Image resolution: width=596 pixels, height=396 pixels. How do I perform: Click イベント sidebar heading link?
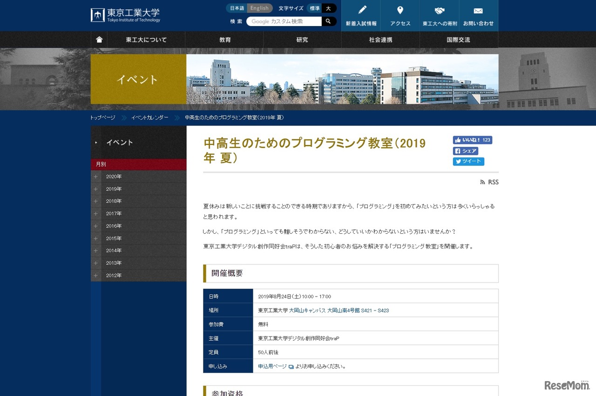[x=120, y=143]
